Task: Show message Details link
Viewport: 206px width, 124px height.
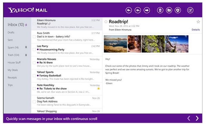Action: coord(196,30)
